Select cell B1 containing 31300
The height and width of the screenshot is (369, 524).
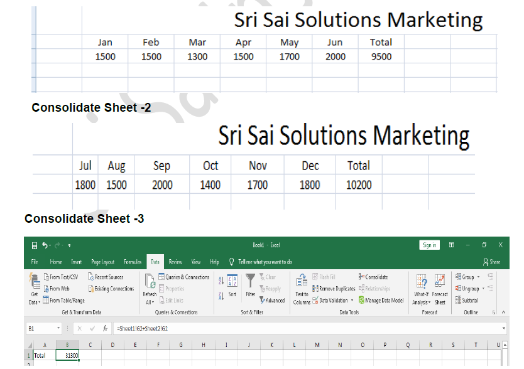click(x=67, y=355)
